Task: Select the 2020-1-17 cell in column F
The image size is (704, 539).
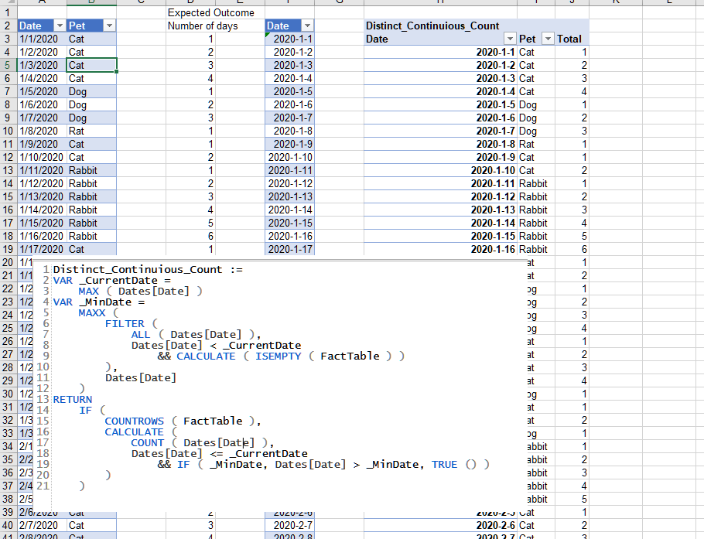Action: (x=289, y=249)
